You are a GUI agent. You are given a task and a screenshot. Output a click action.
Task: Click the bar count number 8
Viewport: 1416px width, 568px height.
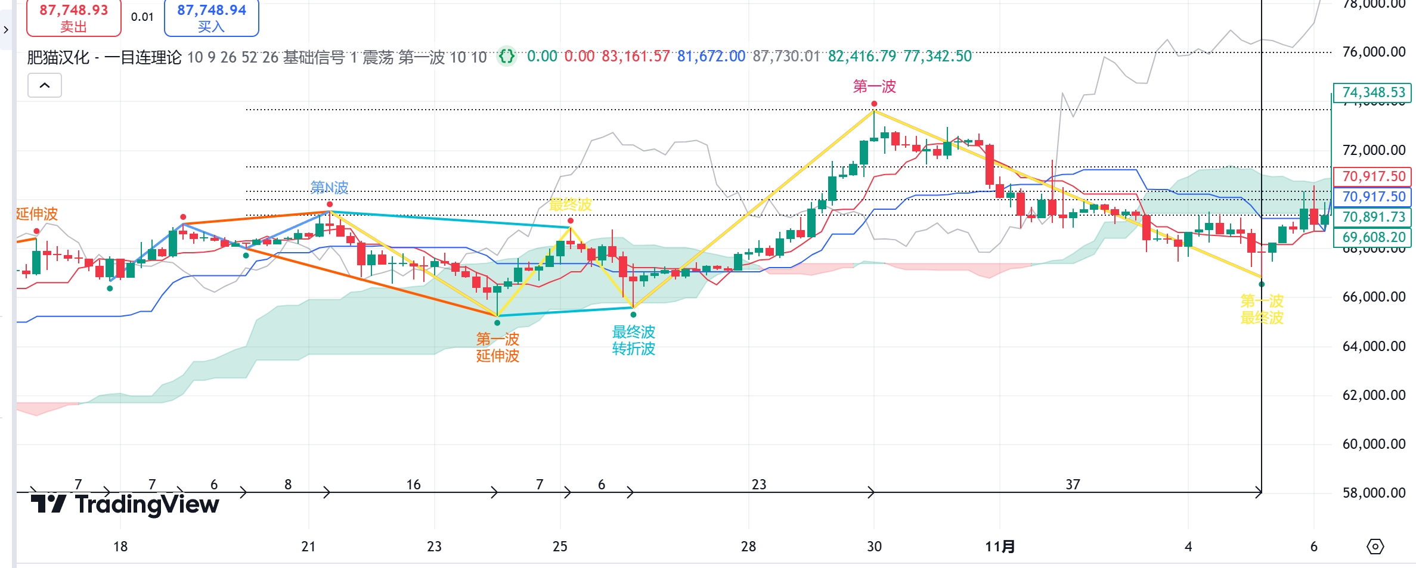pyautogui.click(x=288, y=485)
